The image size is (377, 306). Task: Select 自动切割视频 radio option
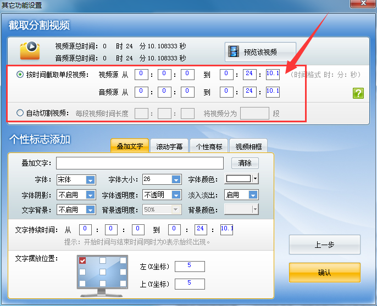[x=20, y=113]
